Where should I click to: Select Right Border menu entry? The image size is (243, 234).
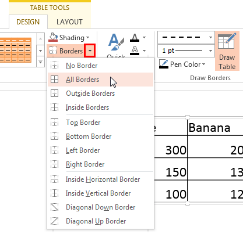pyautogui.click(x=100, y=164)
